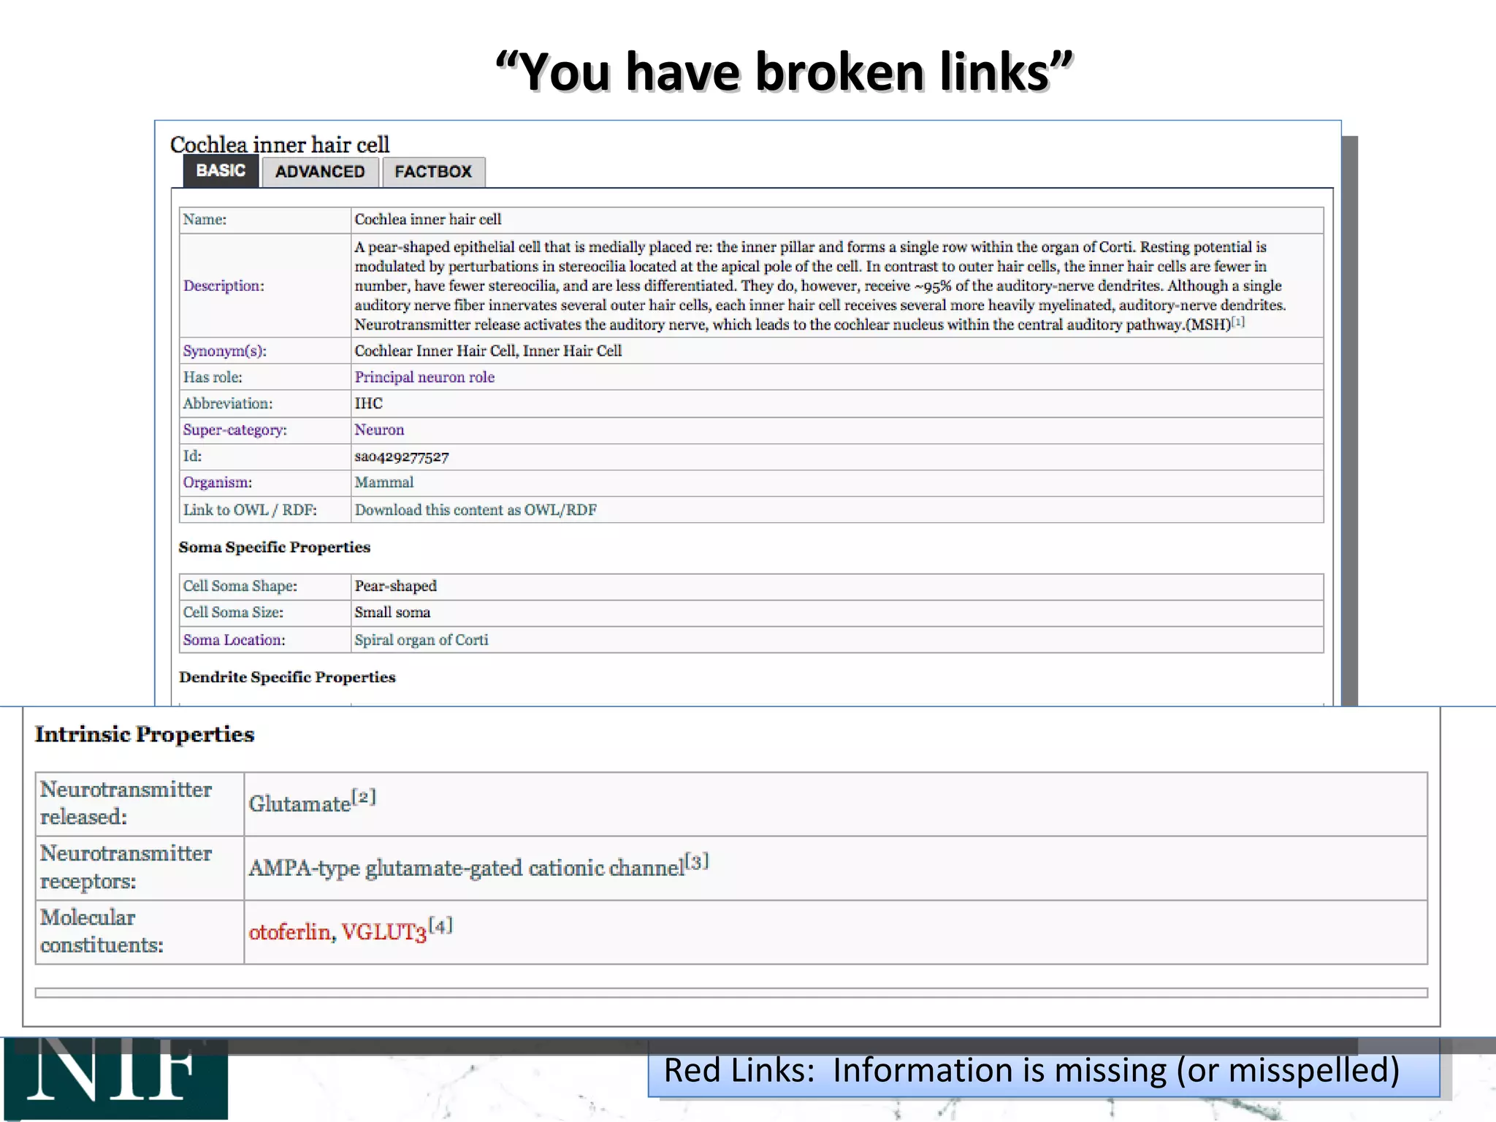
Task: Click the Pear-shaped soma shape value
Action: click(395, 586)
